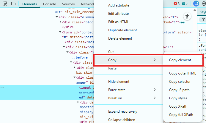
Task: Collapse the div node below ::before
Action: pos(71,62)
